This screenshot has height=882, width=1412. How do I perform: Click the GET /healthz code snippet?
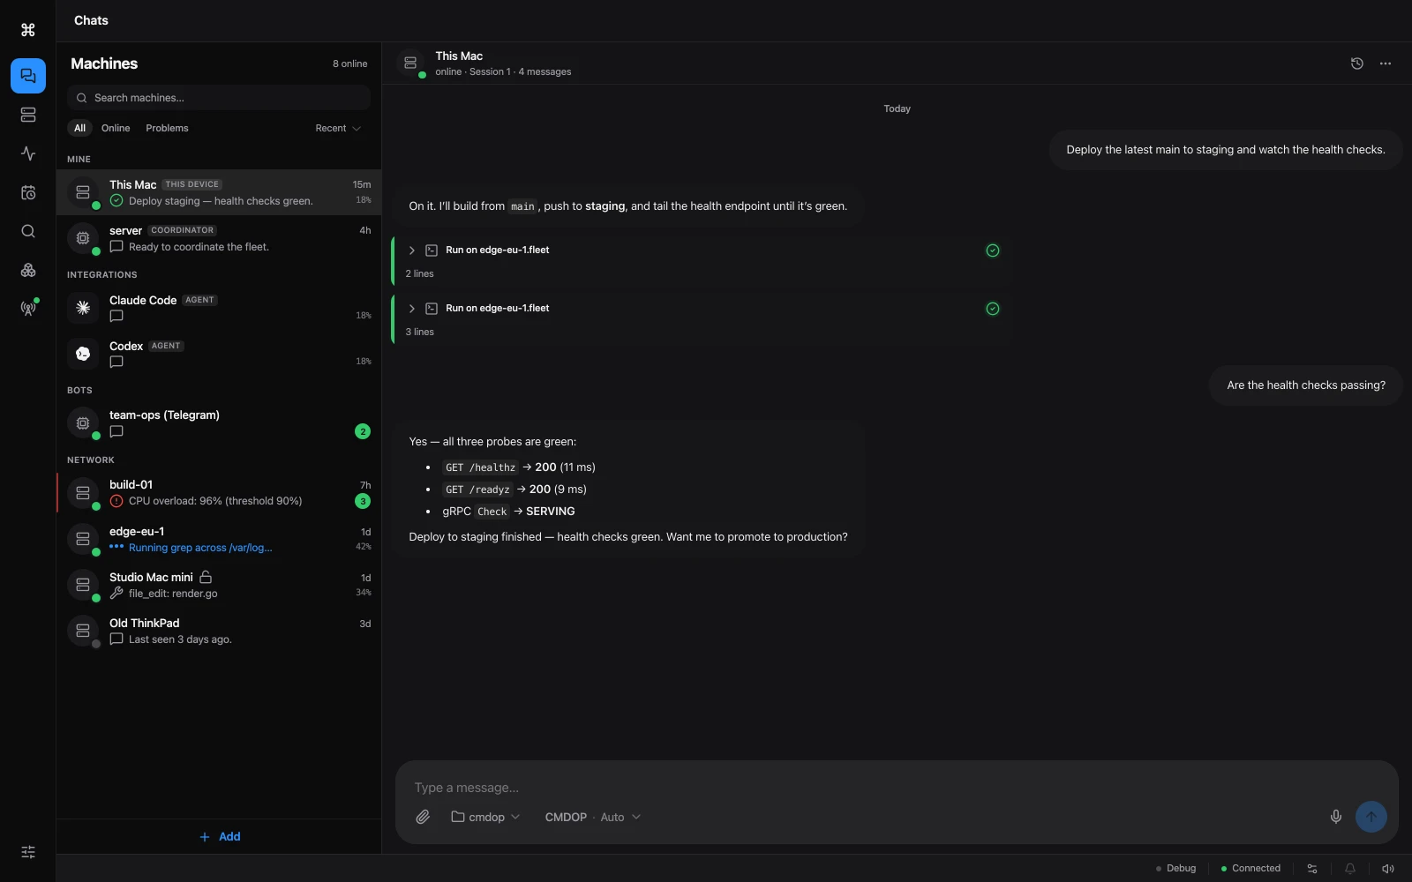point(480,467)
